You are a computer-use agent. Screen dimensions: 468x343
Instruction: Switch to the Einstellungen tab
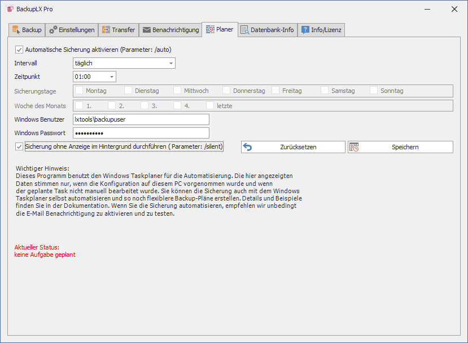pyautogui.click(x=72, y=30)
